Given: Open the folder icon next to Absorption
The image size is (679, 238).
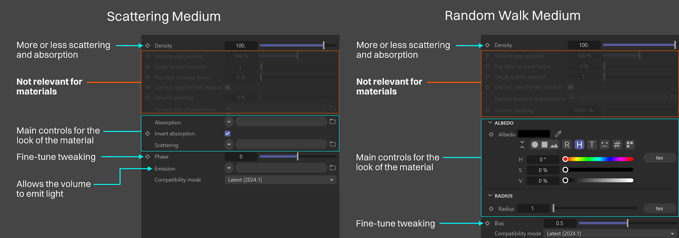Looking at the screenshot, I should point(333,122).
